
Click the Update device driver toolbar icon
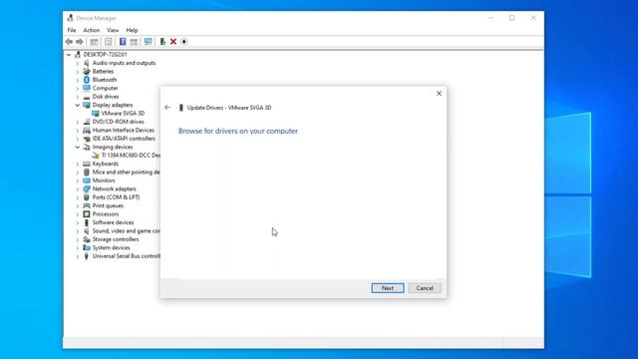162,42
